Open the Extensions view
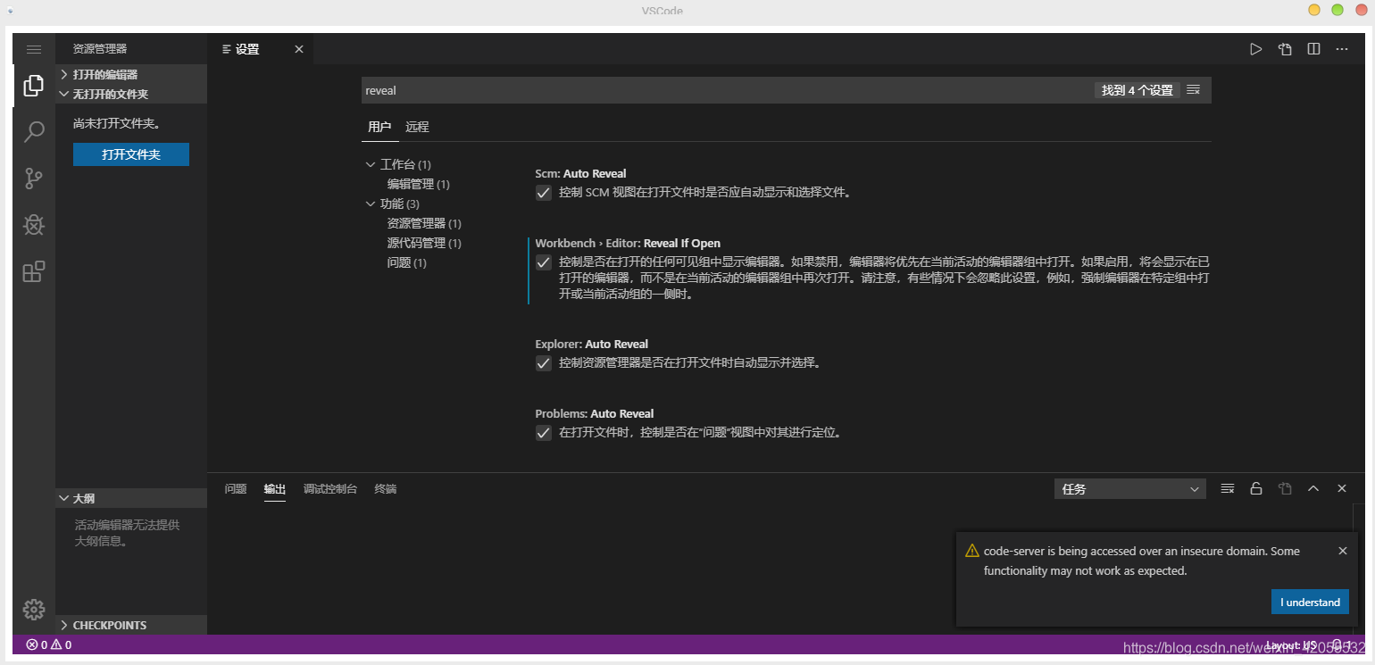This screenshot has width=1375, height=665. pos(34,271)
